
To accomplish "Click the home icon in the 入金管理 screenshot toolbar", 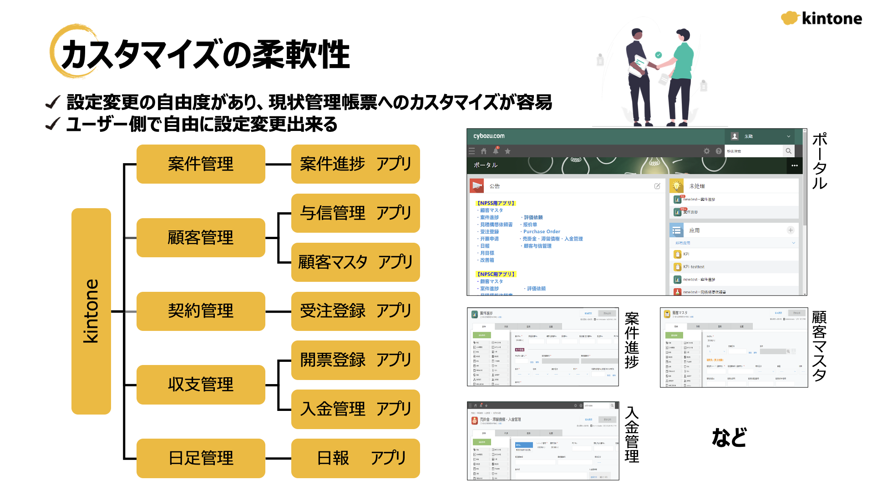I will pos(476,405).
